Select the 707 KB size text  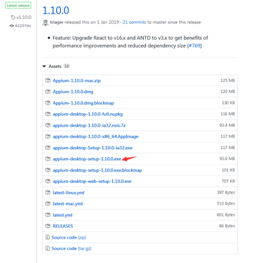click(x=229, y=181)
